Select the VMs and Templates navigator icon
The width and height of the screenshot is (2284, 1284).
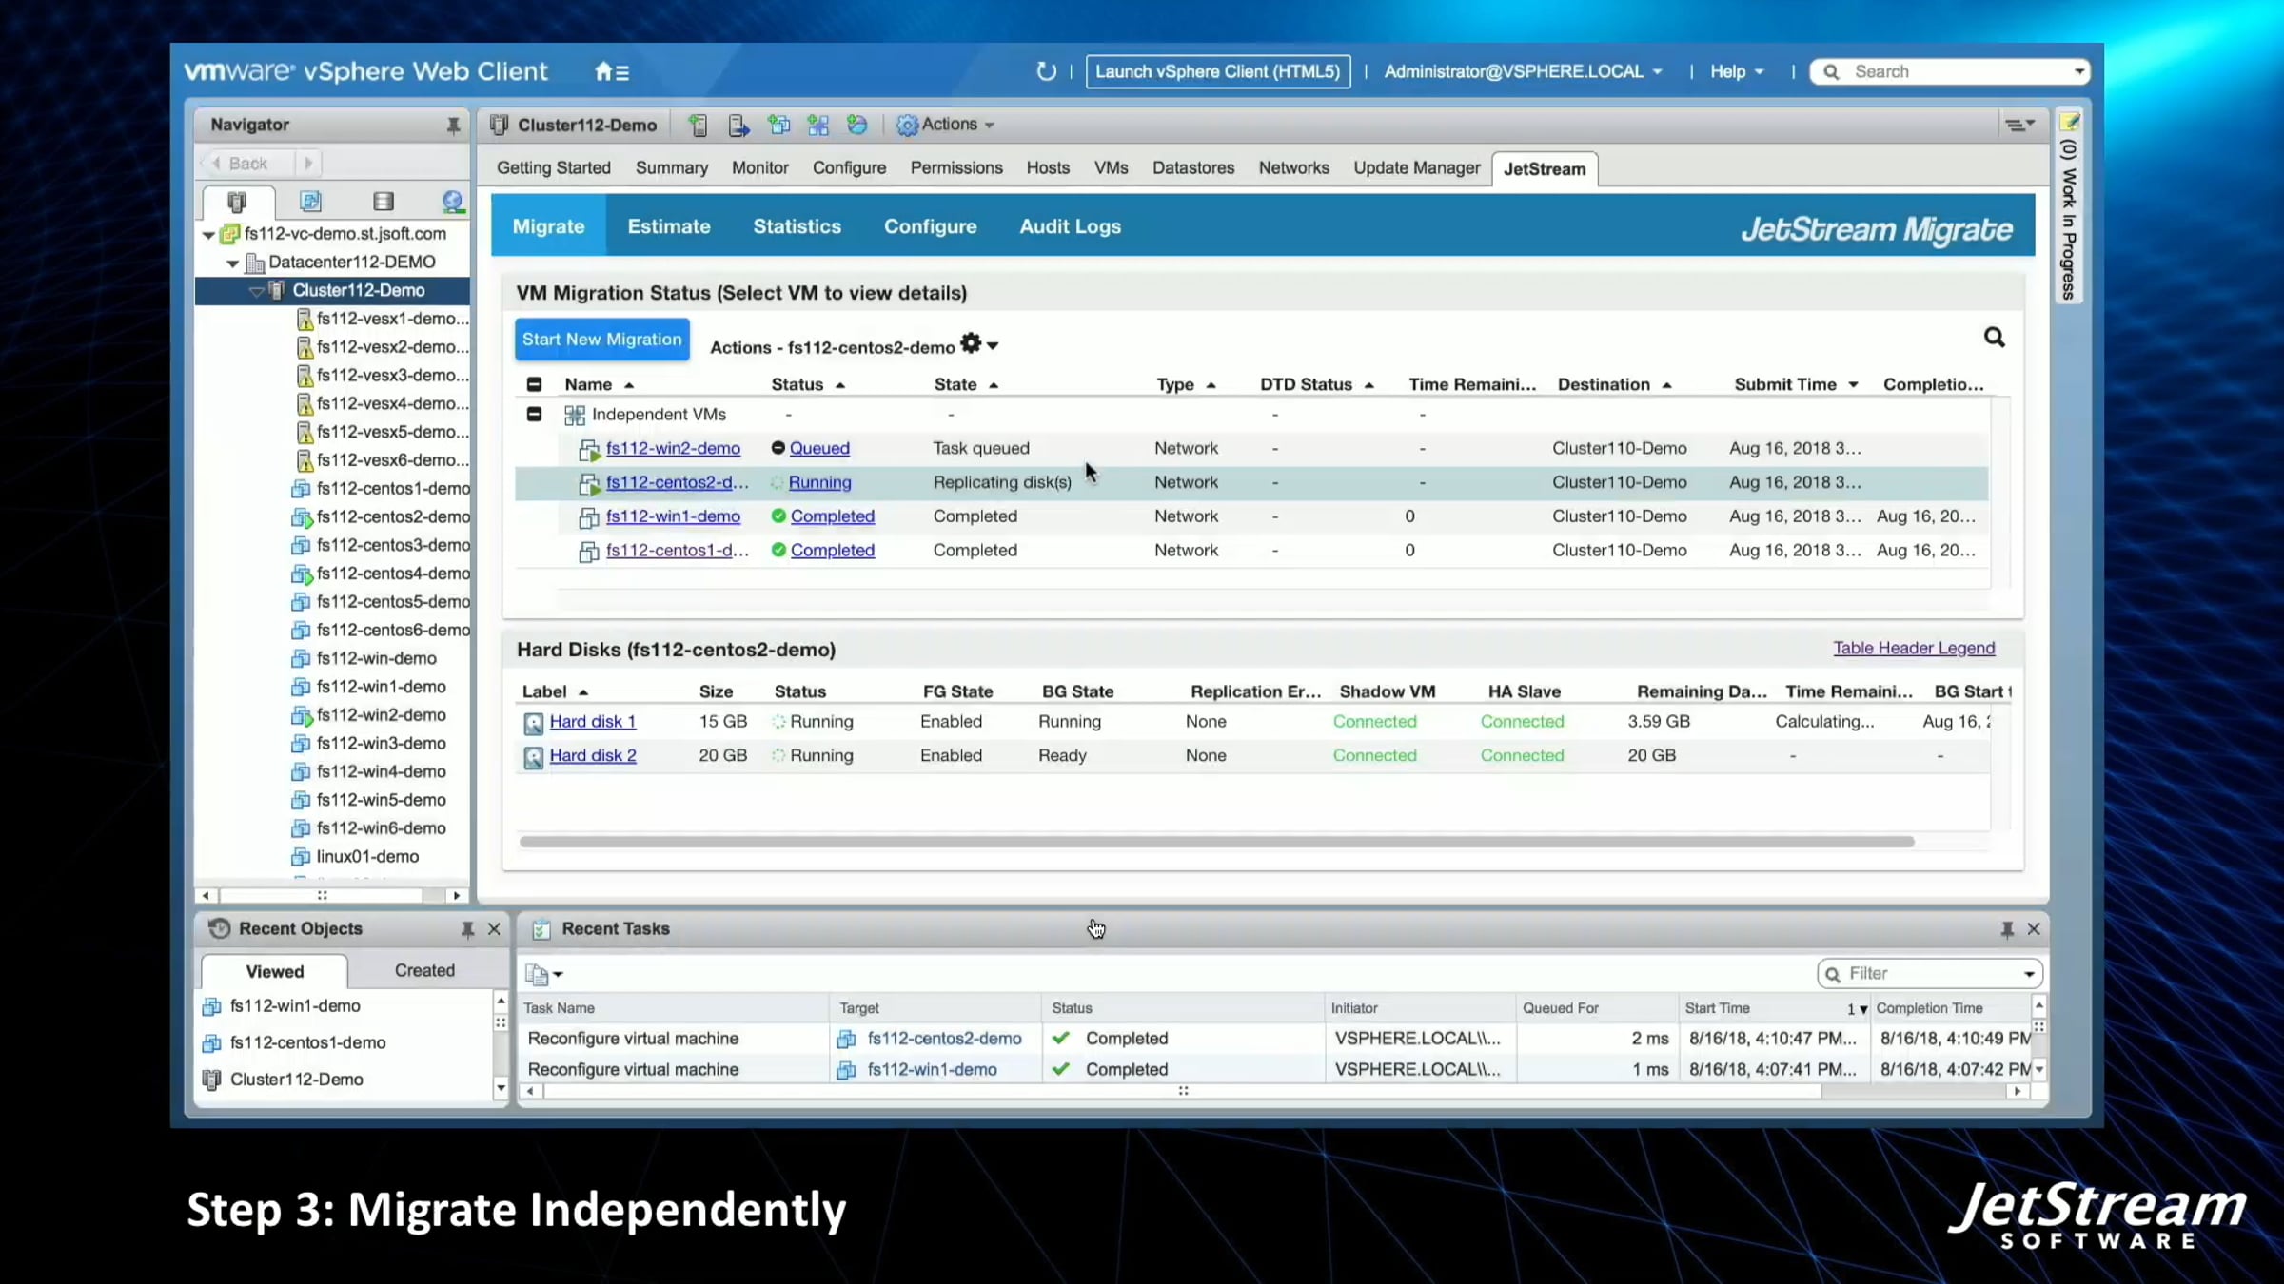[x=310, y=201]
